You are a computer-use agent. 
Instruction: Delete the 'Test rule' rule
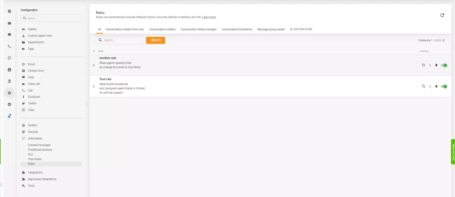click(436, 86)
